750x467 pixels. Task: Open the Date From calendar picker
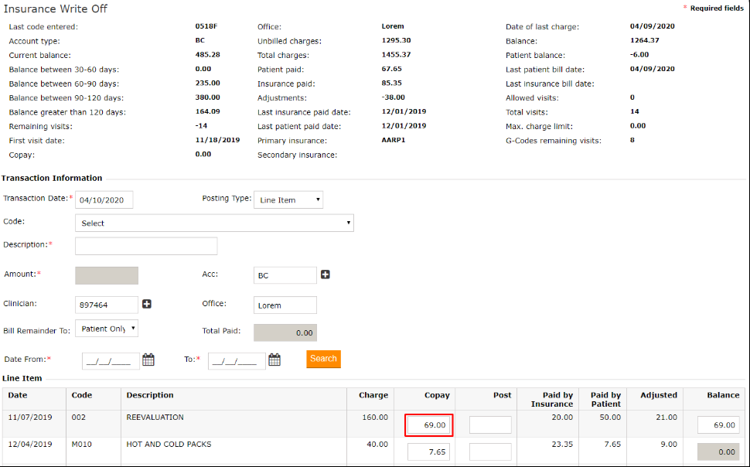[x=148, y=360]
